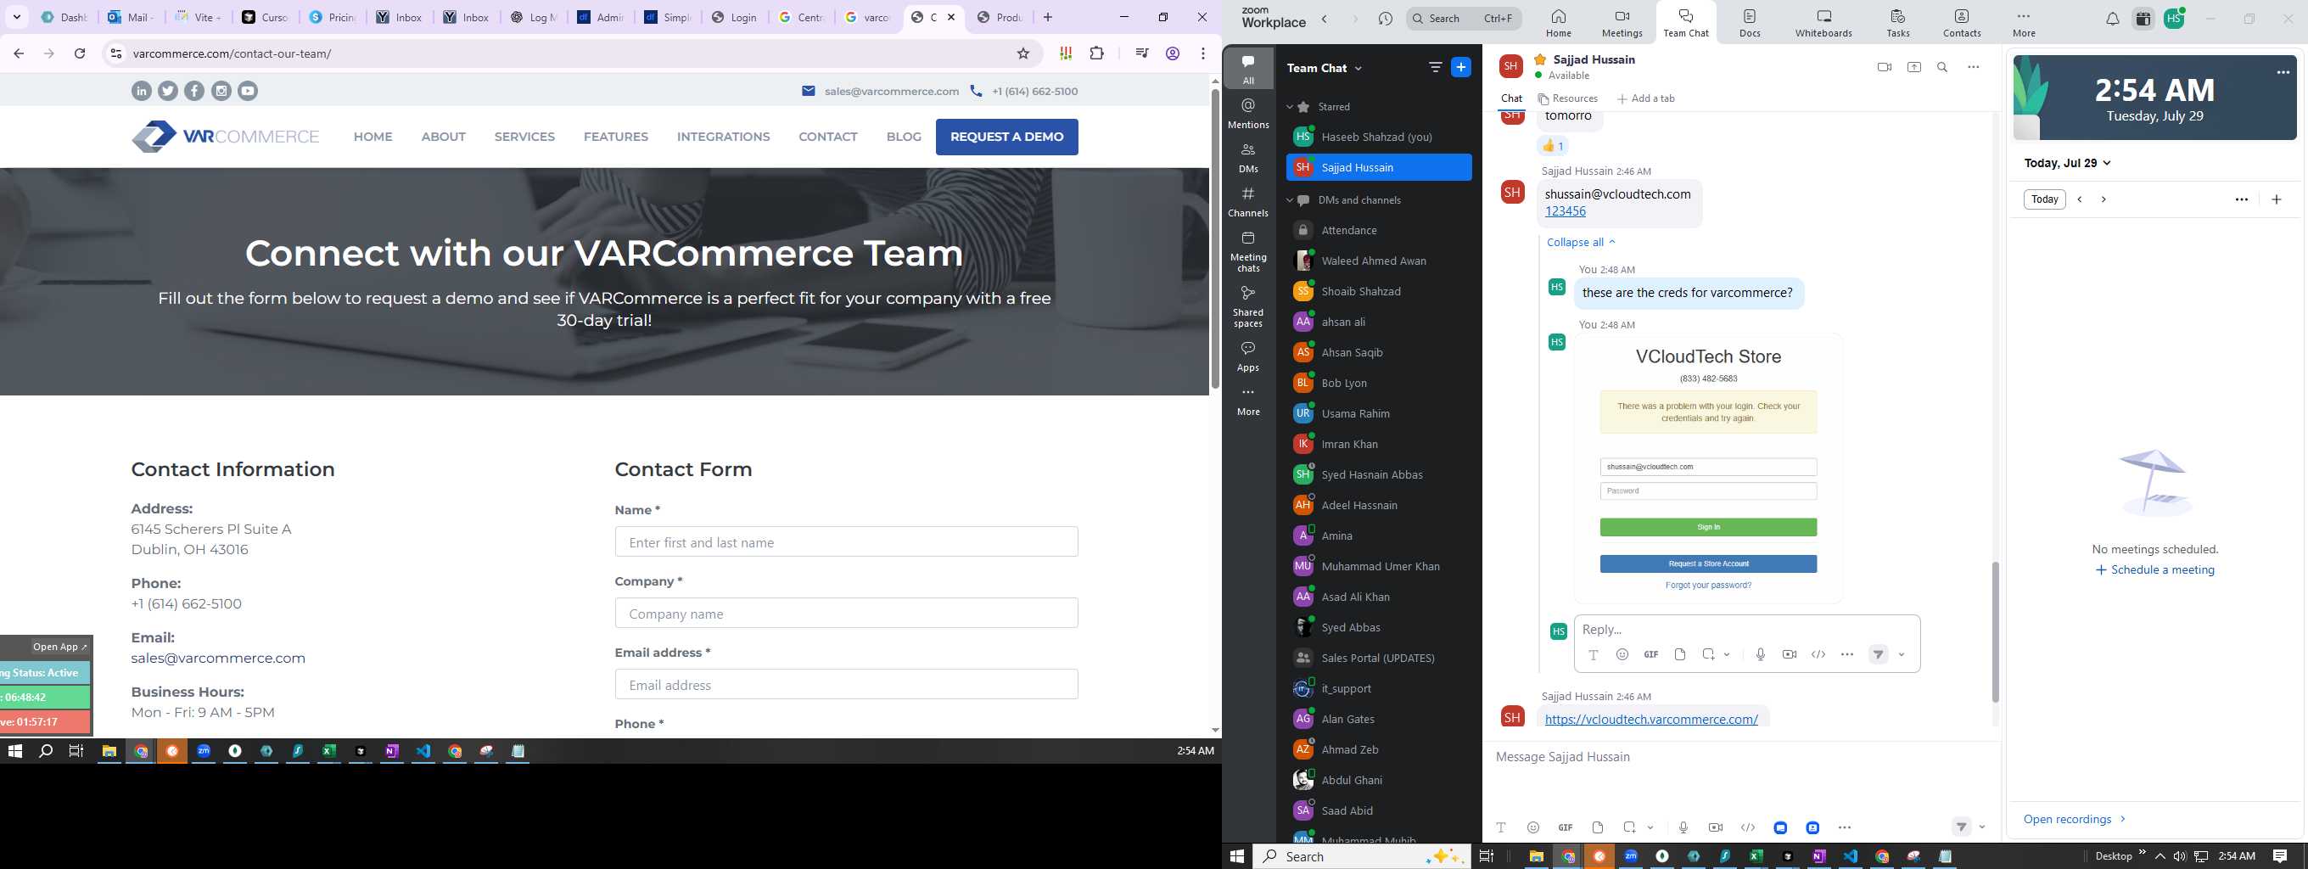Search in chat with Sajjad Hussain
Viewport: 2308px width, 869px height.
[x=1942, y=67]
